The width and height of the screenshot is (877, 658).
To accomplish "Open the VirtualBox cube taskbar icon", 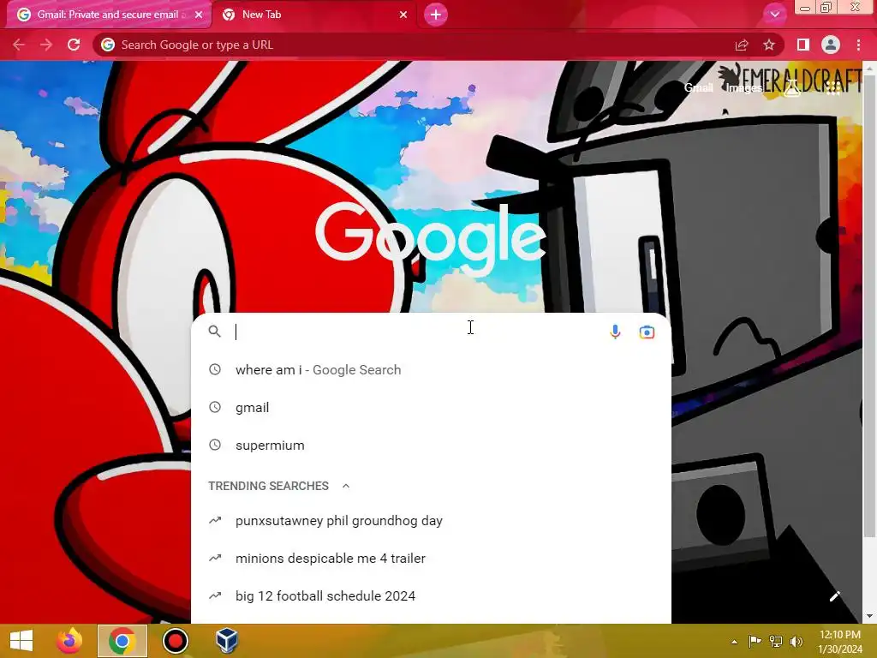I will [x=227, y=641].
